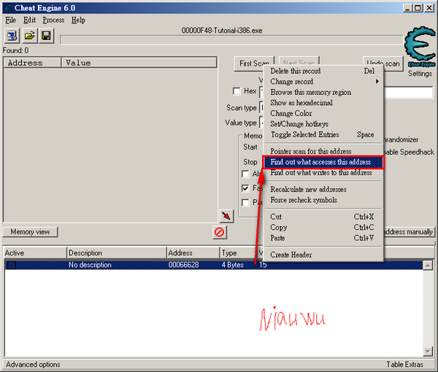
Task: Open the Memory view button
Action: 30,232
